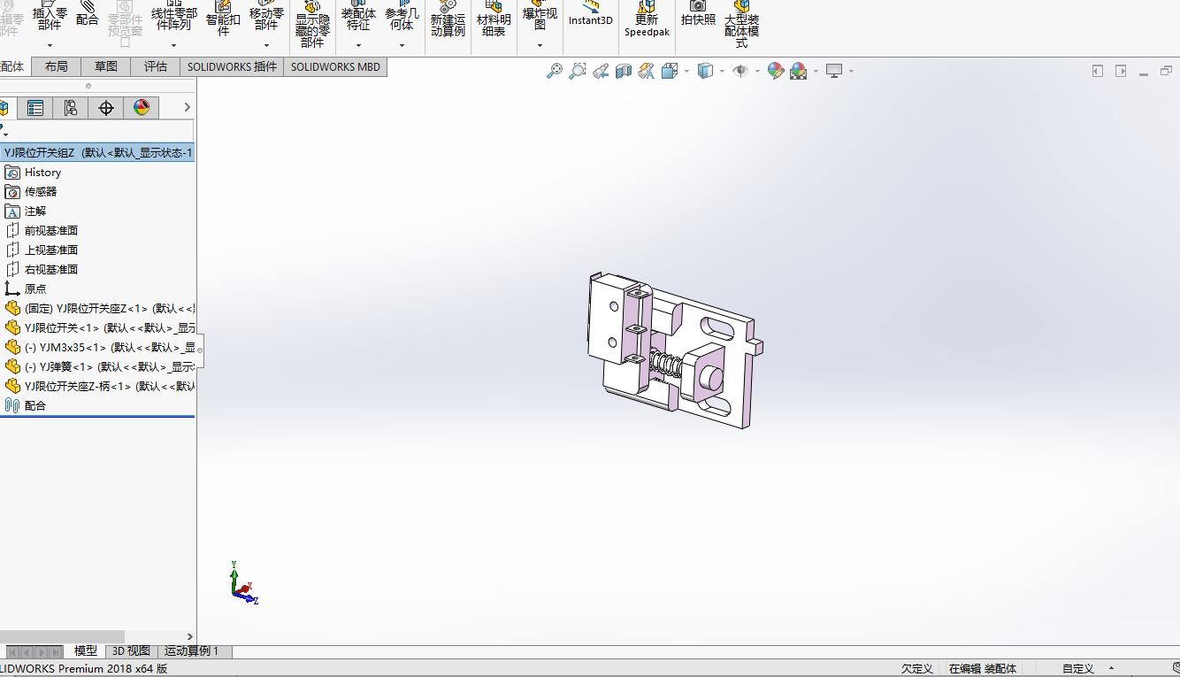Expand Apply Scene dropdown arrow
Viewport: 1180px width, 677px height.
point(816,71)
